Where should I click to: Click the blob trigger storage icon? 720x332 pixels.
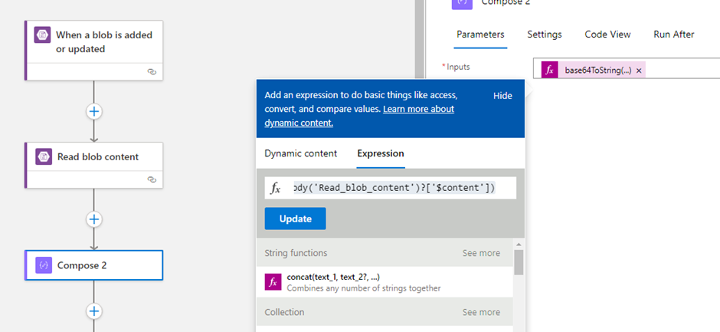(42, 35)
